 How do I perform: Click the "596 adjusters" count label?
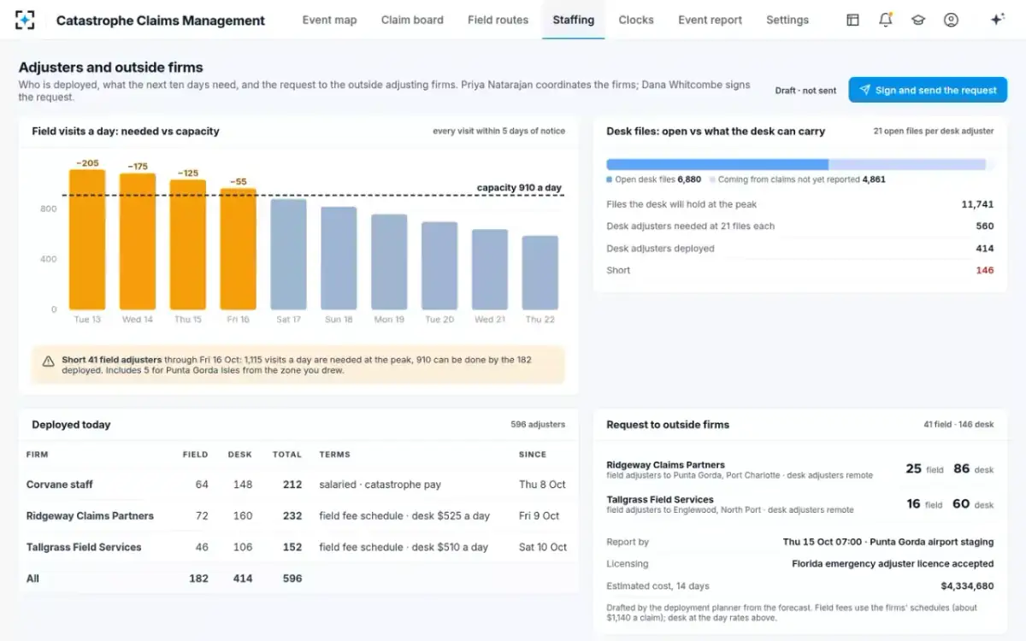(x=538, y=425)
